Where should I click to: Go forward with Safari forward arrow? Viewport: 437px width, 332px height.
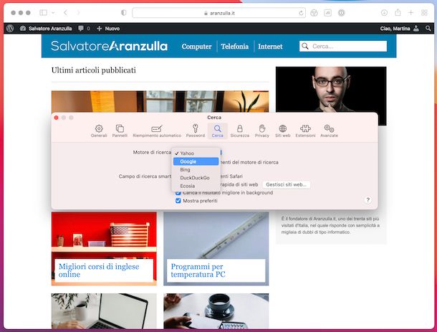pyautogui.click(x=78, y=13)
